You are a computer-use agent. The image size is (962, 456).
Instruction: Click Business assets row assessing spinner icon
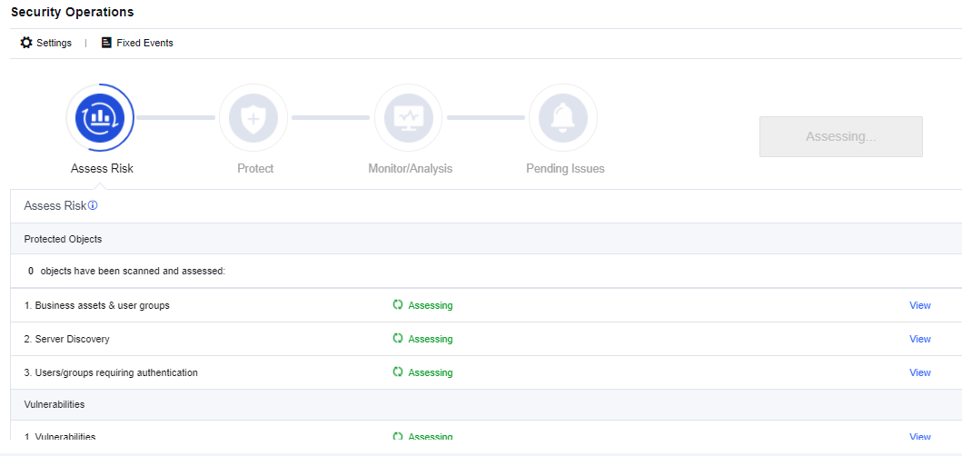pos(398,305)
